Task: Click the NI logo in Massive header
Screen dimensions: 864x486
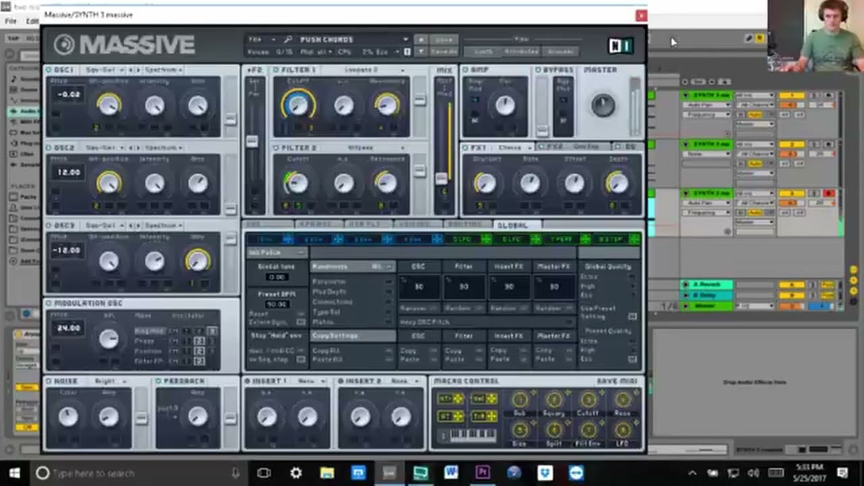Action: click(620, 45)
